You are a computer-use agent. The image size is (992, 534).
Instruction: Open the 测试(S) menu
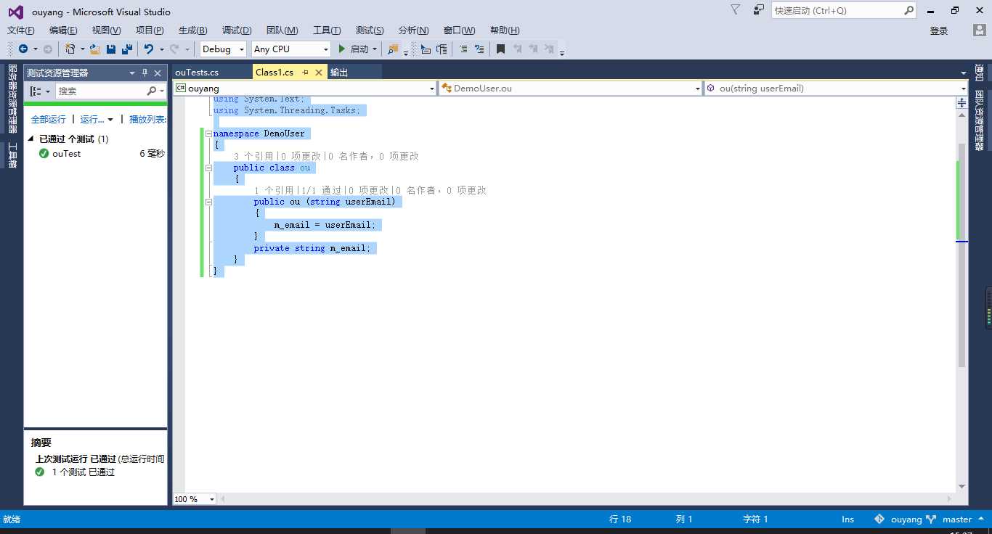click(370, 30)
